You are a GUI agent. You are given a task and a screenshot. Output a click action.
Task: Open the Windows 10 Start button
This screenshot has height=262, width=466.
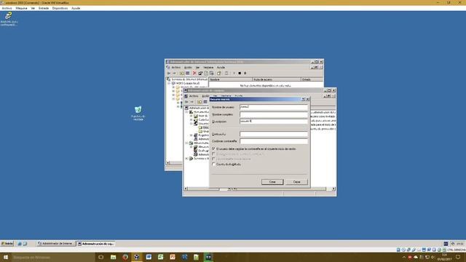6,257
